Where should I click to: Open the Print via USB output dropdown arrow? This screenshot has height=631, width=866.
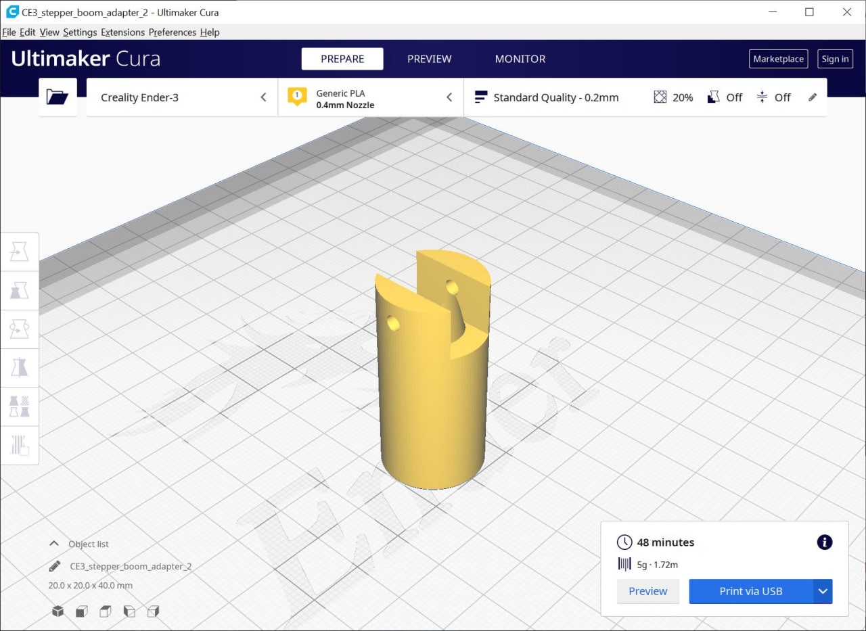coord(823,591)
